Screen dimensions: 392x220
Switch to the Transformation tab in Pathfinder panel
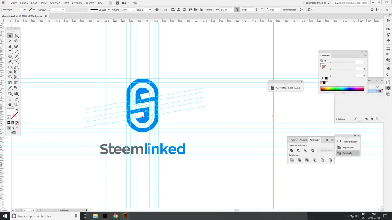click(294, 140)
